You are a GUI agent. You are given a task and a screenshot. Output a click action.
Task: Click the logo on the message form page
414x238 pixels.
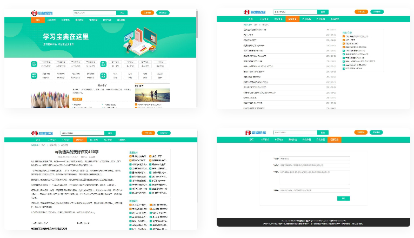254,133
